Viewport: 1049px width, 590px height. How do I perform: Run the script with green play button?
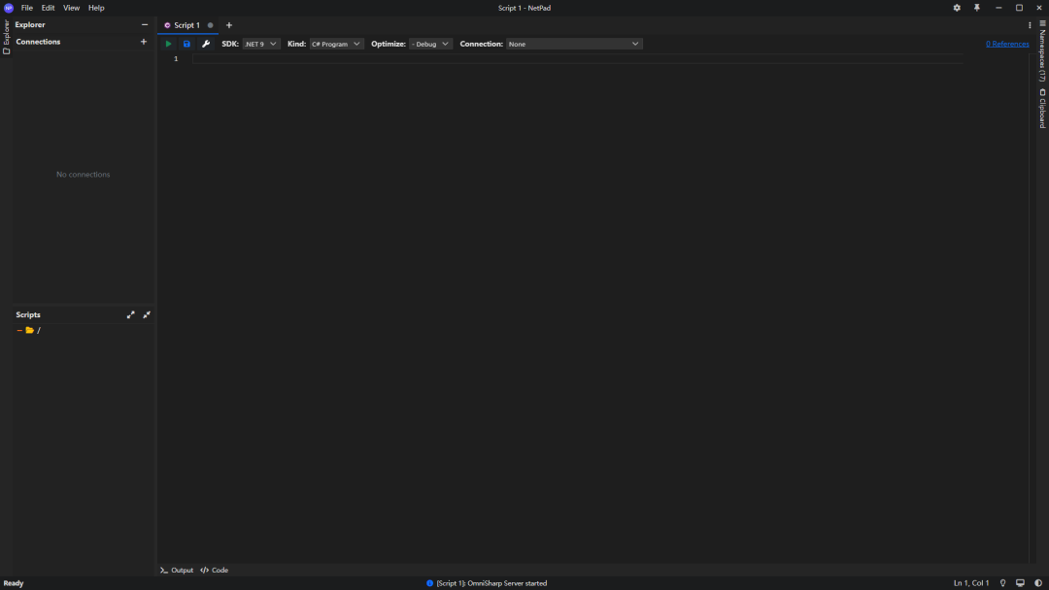pos(168,44)
